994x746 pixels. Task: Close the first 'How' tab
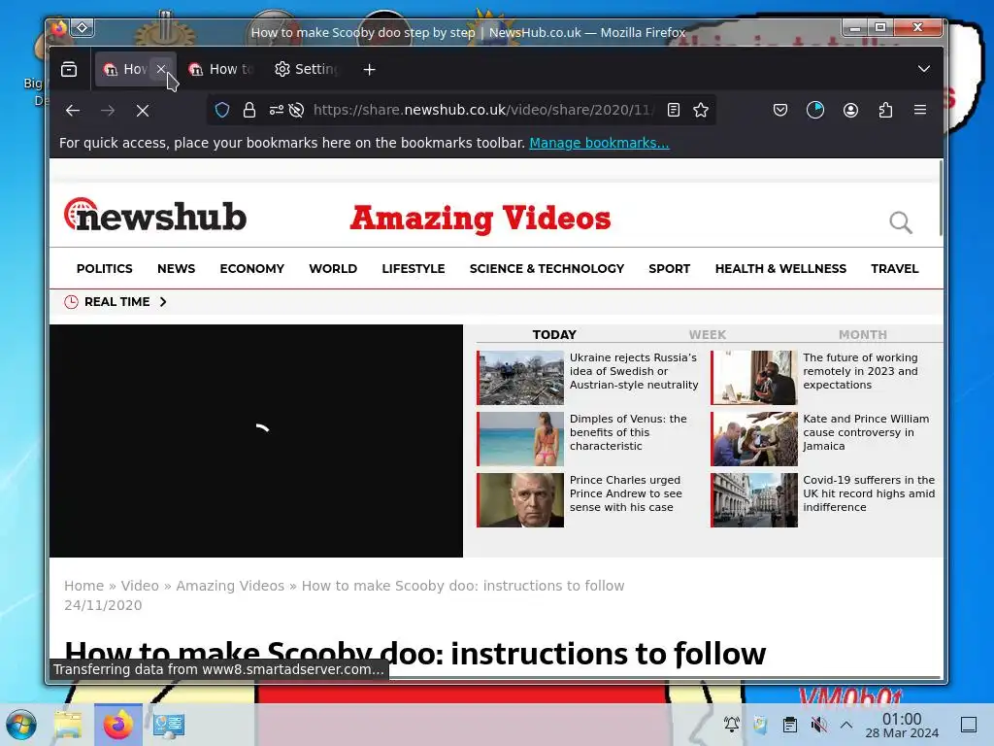tap(161, 69)
